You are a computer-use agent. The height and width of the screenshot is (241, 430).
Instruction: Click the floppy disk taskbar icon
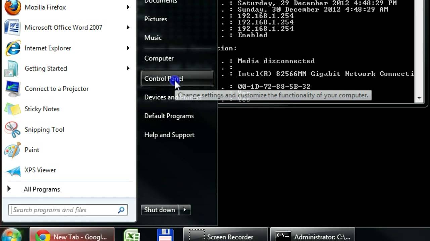(x=165, y=235)
